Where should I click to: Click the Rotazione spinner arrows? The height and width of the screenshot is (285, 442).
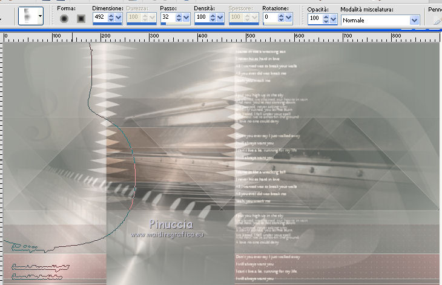click(x=281, y=18)
